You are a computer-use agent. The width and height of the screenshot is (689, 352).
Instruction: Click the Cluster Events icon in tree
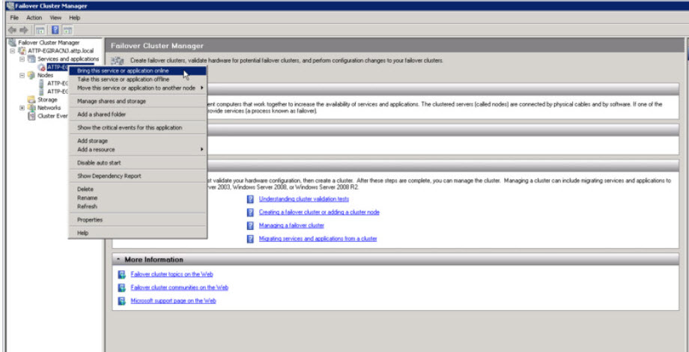pyautogui.click(x=31, y=116)
